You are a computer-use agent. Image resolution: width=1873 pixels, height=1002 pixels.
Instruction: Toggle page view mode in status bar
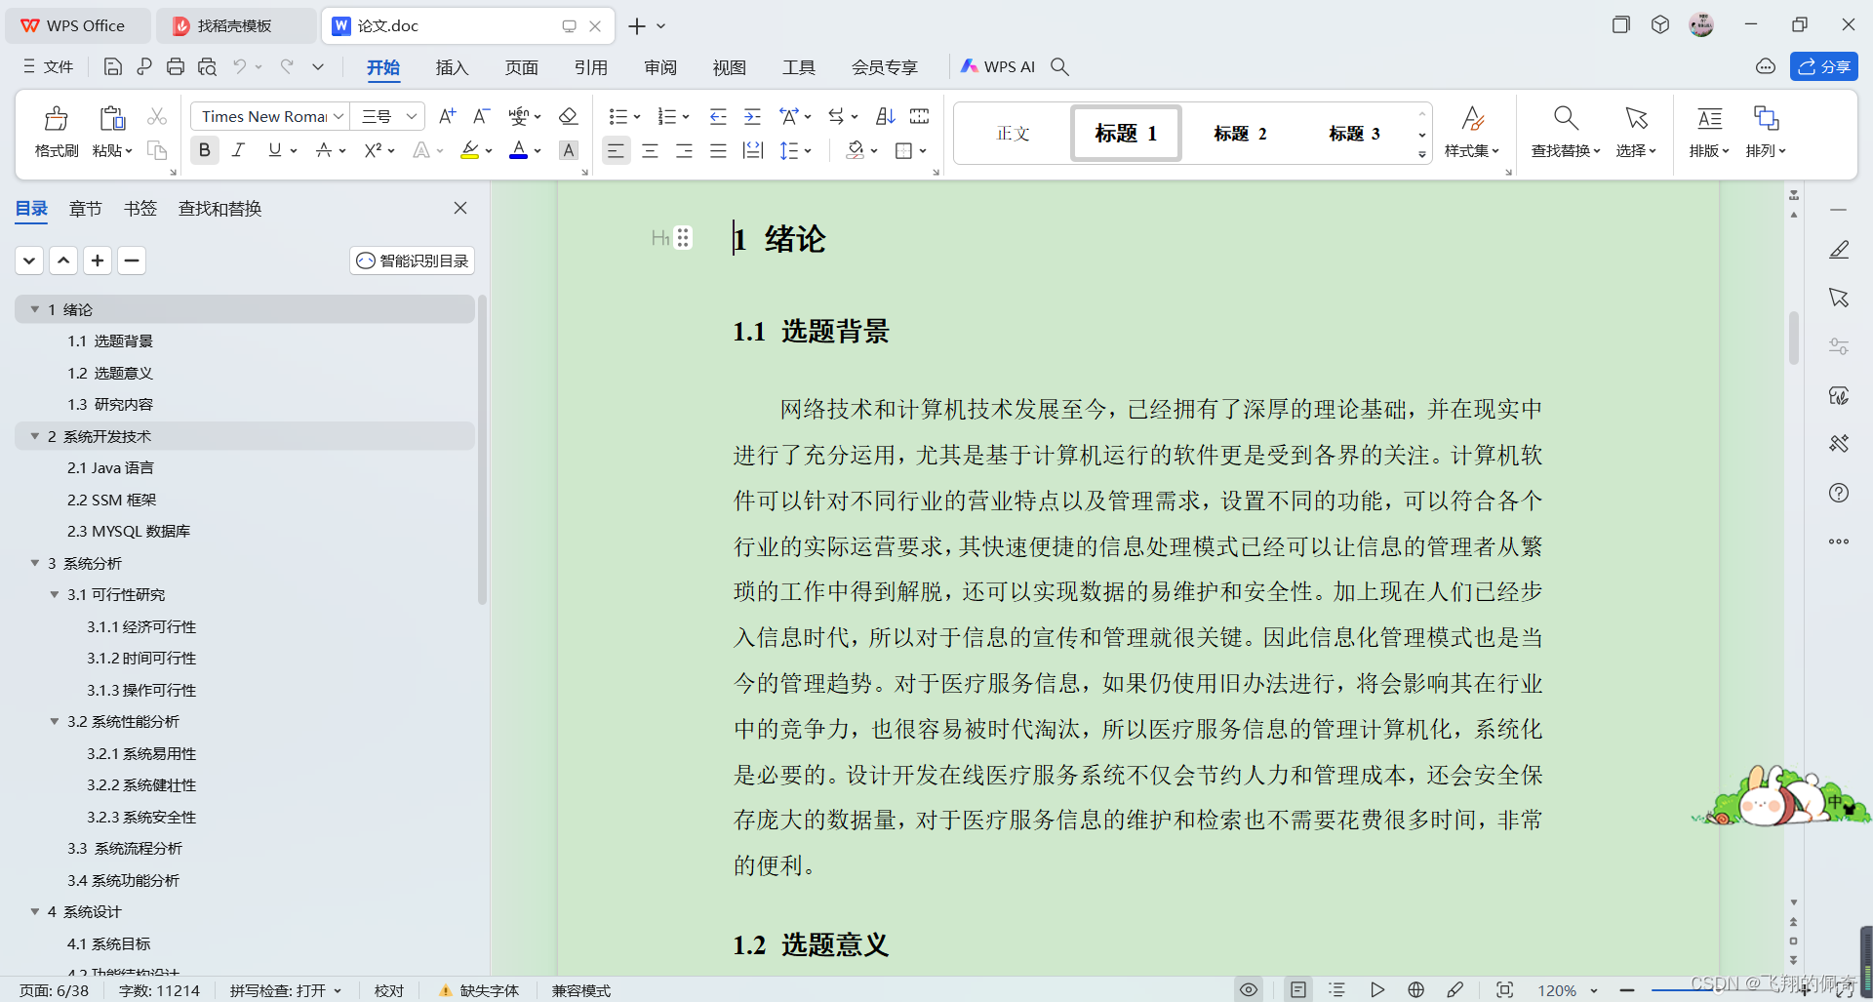click(1297, 989)
